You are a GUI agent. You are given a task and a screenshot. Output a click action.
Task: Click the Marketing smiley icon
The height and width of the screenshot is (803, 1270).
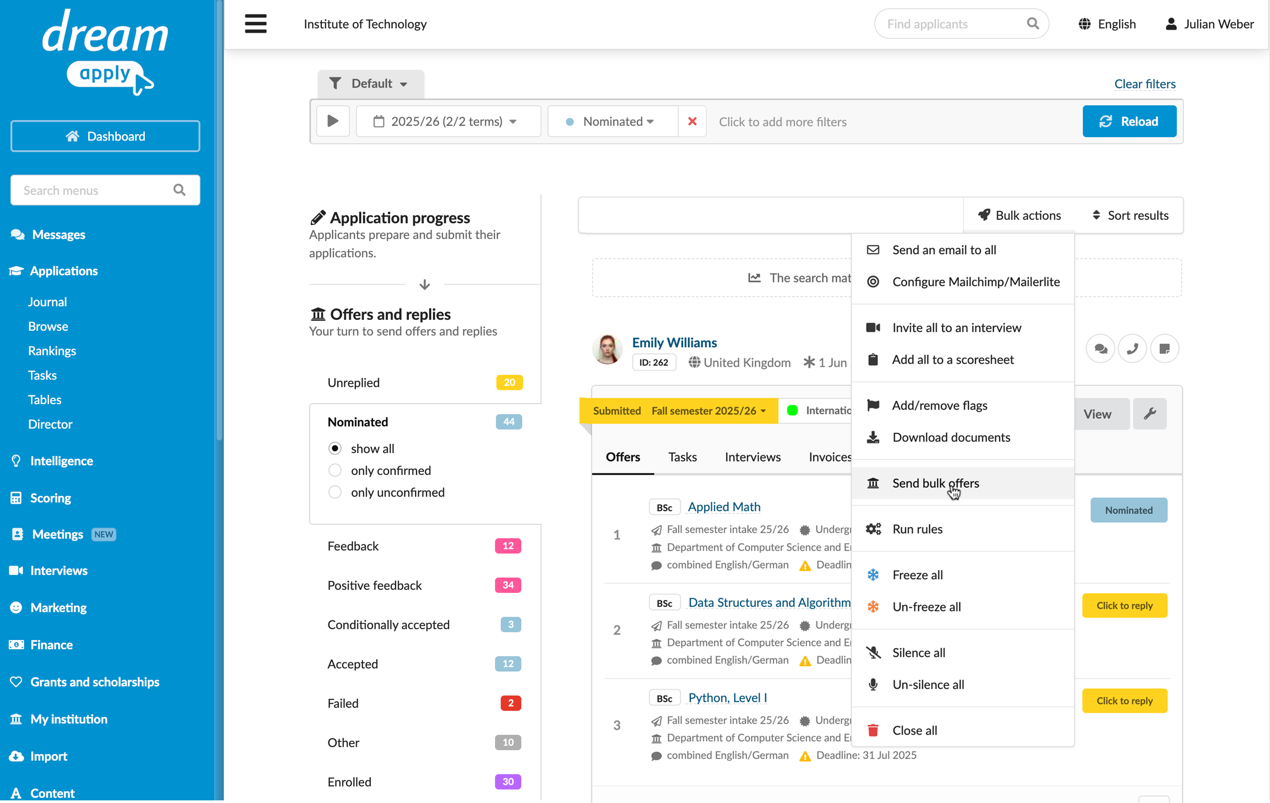(16, 608)
